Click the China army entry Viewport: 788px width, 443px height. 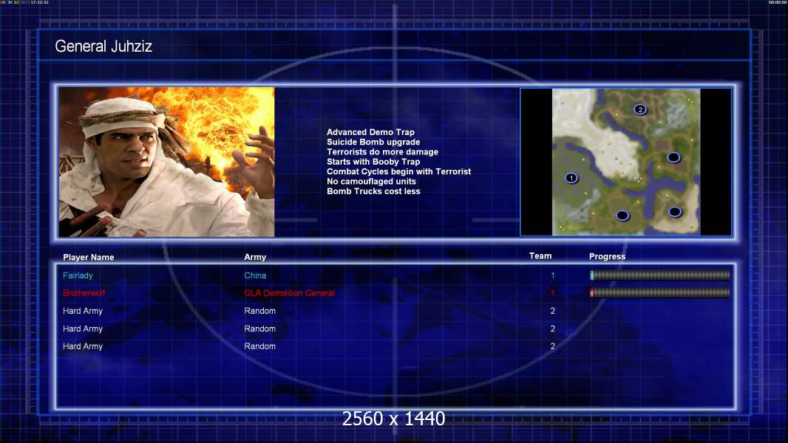[x=255, y=275]
